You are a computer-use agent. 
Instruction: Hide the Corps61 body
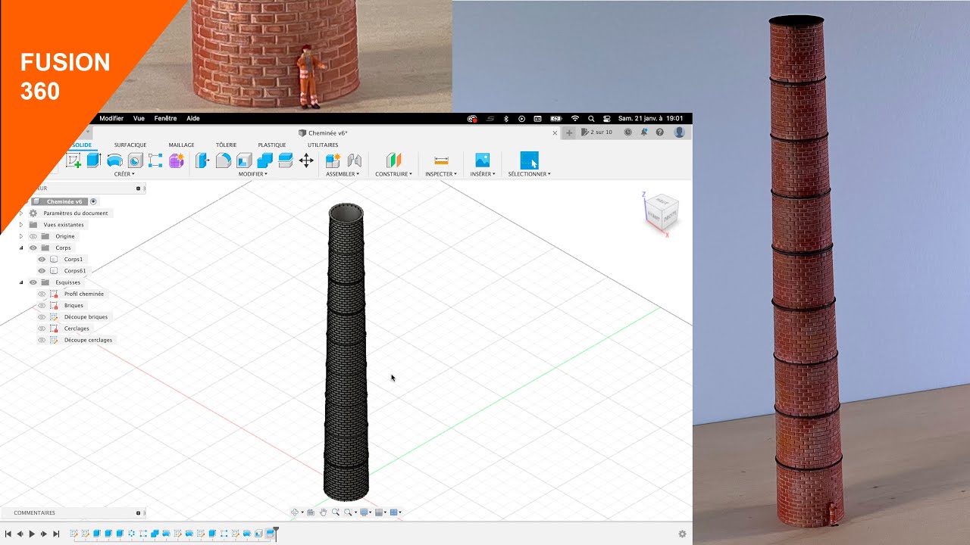point(42,270)
